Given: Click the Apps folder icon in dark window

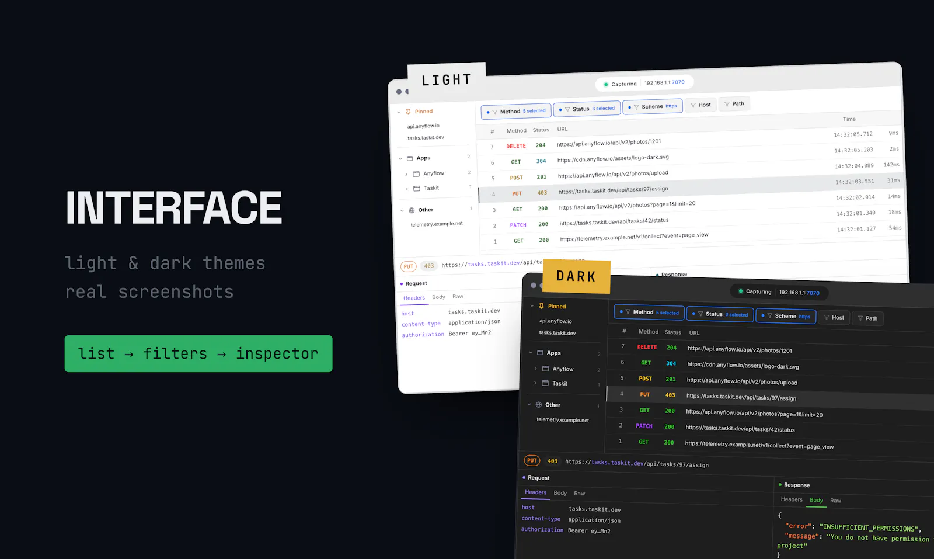Looking at the screenshot, I should 541,353.
